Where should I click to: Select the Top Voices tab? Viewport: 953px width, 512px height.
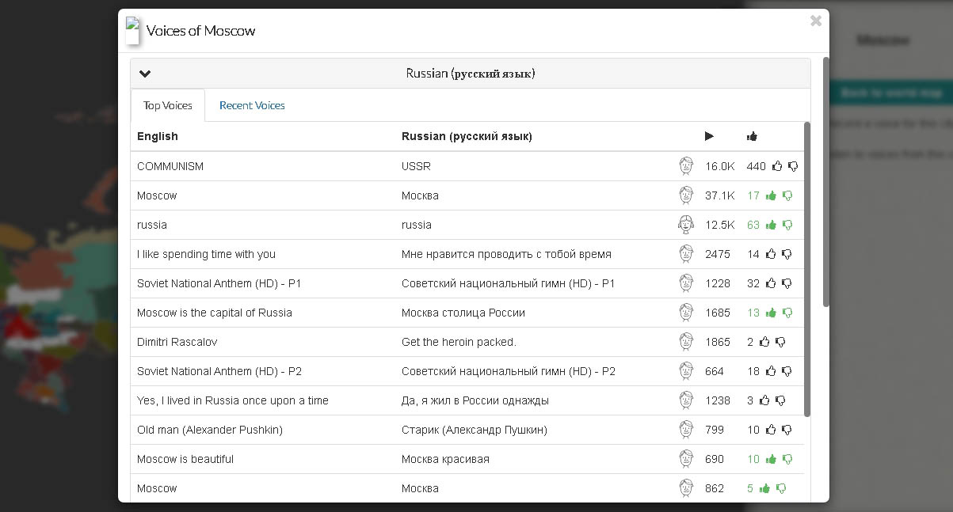click(x=168, y=105)
